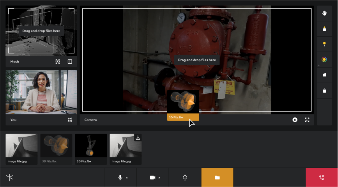
Task: Close the files folder panel
Action: point(217,178)
